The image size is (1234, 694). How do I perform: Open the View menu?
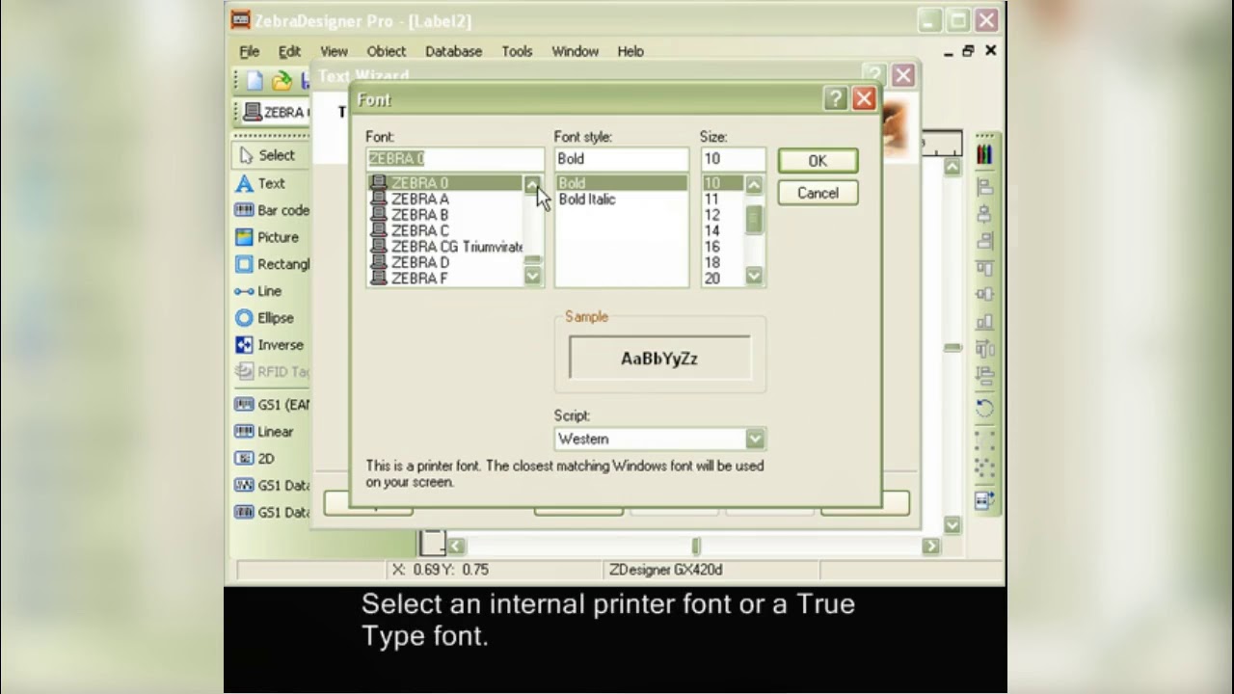tap(334, 51)
